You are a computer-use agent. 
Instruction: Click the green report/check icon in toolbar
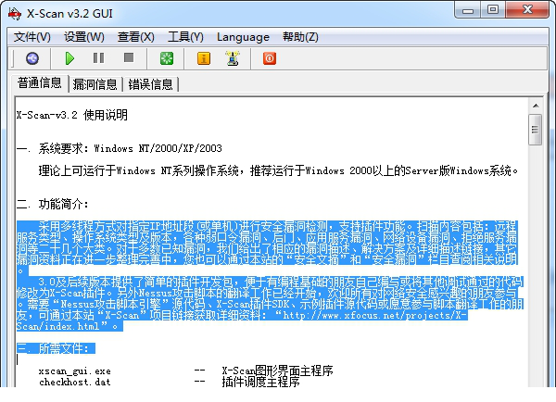167,58
